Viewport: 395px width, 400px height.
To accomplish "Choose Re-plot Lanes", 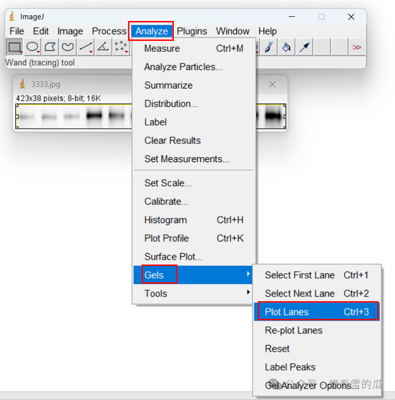I will point(317,331).
